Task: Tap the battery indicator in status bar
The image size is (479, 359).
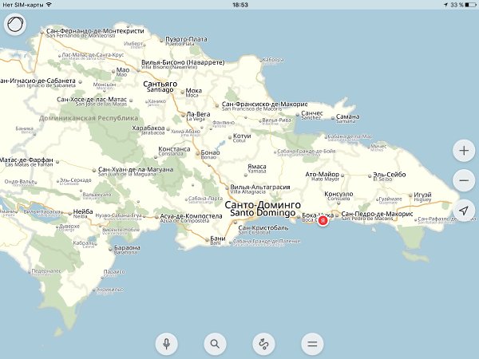Action: pos(465,5)
